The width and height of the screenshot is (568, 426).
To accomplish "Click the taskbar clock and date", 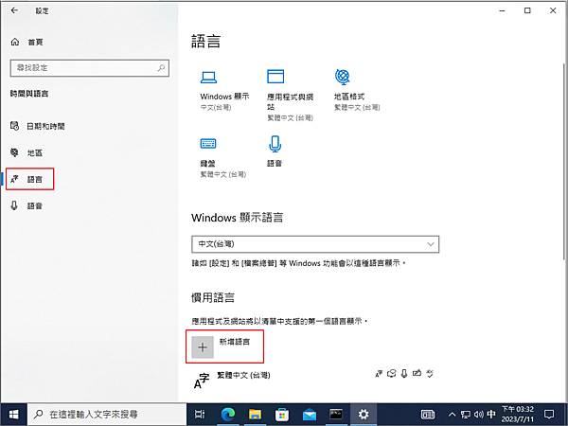I will click(x=517, y=414).
